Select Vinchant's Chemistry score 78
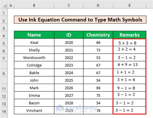This screenshot has height=118, width=153. click(98, 111)
